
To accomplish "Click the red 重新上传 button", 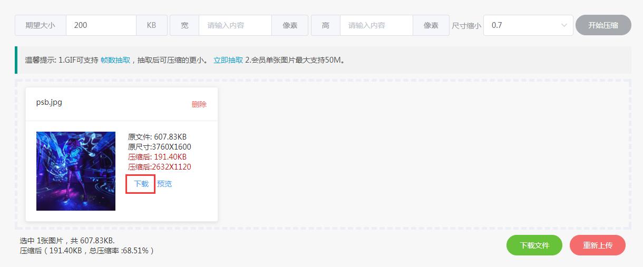I will 598,245.
